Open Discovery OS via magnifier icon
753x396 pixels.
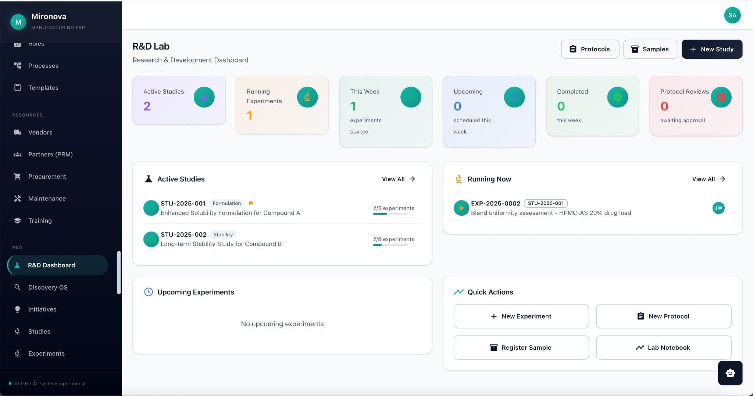pyautogui.click(x=17, y=287)
